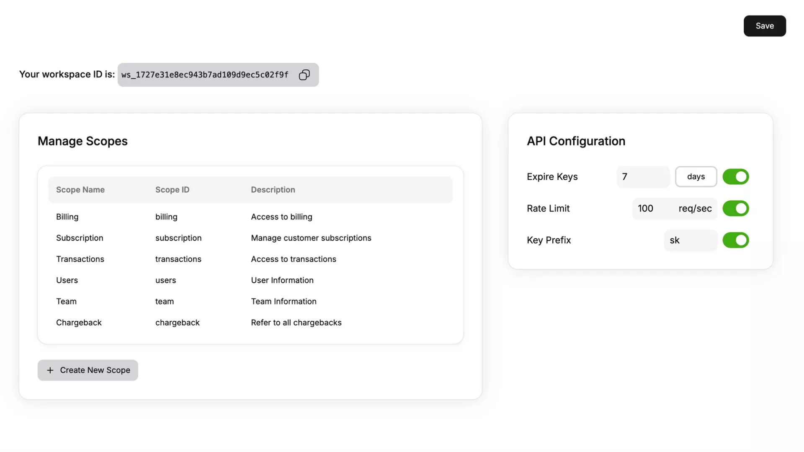
Task: Open the Subscription scope row
Action: (250, 238)
